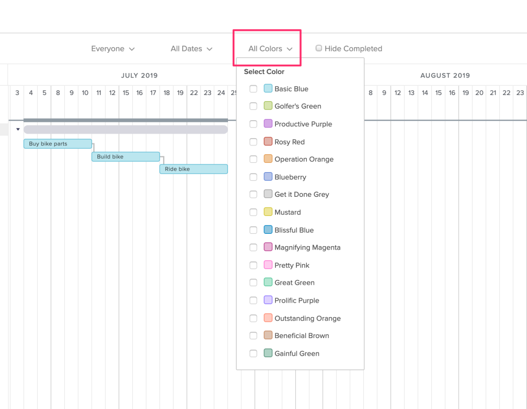Check the Get it Done Grey checkbox
Viewport: 527px width, 409px height.
click(x=253, y=195)
